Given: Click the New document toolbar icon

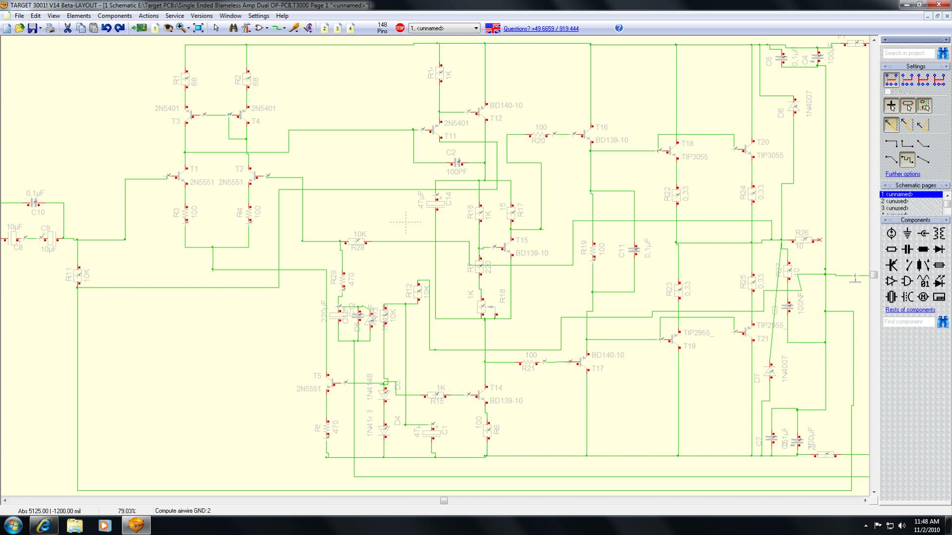Looking at the screenshot, I should pos(7,28).
